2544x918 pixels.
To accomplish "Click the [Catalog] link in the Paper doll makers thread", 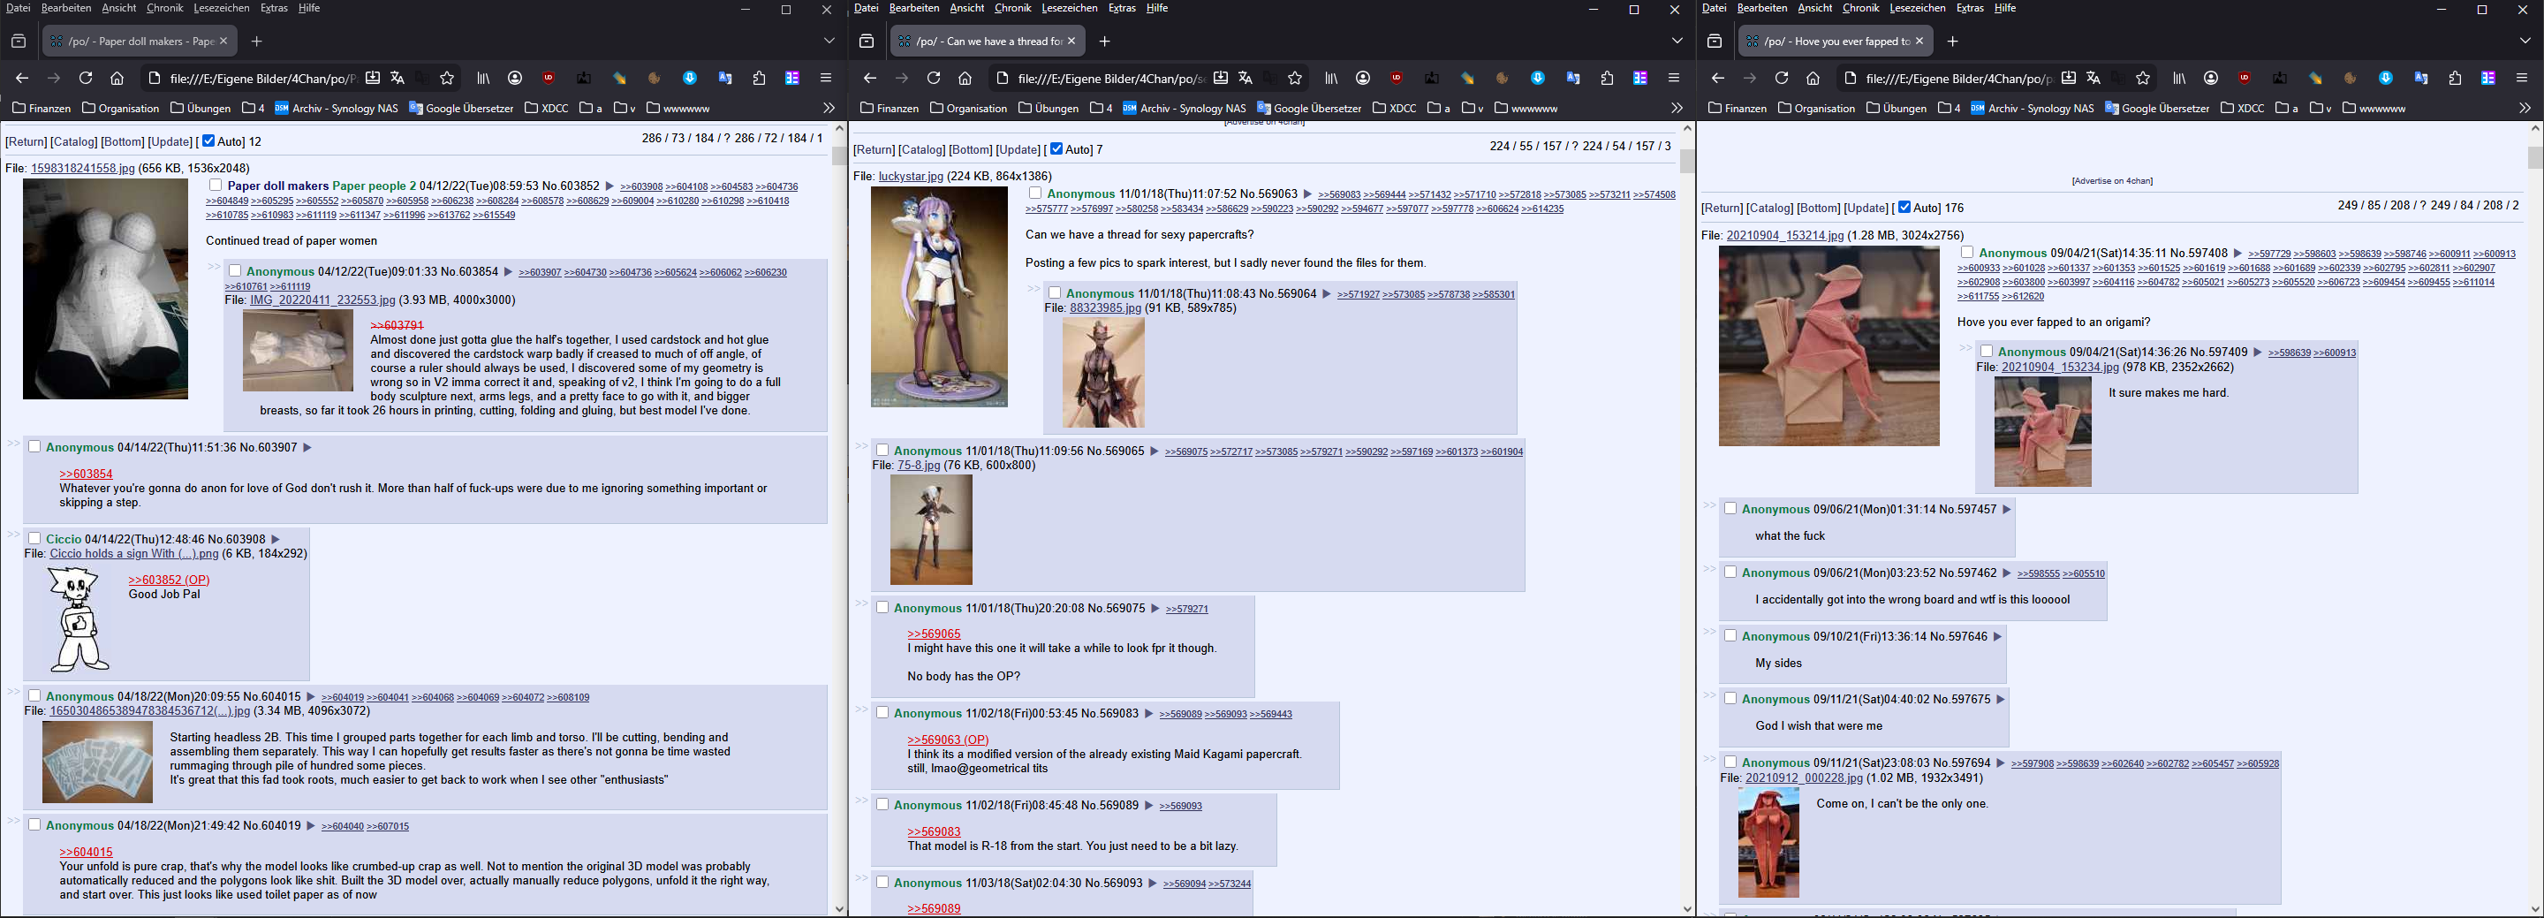I will 74,142.
